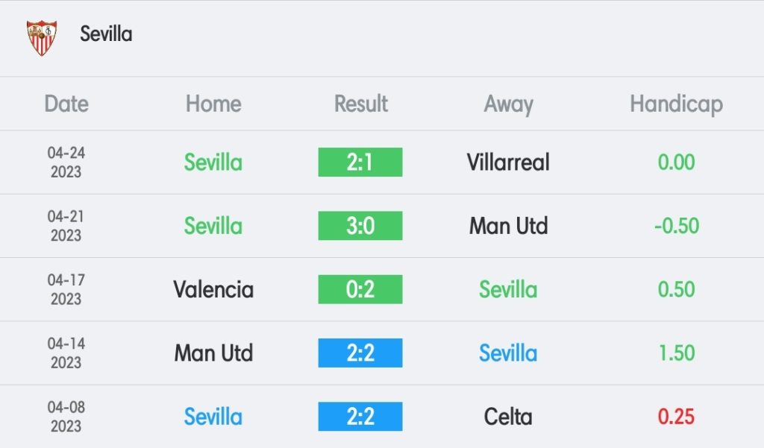Click the 04-24 2023 match date

click(66, 163)
